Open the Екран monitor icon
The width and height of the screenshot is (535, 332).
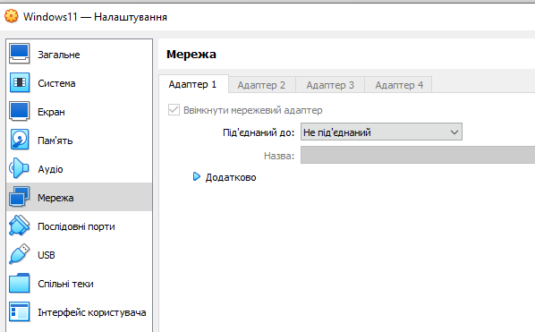(x=20, y=111)
